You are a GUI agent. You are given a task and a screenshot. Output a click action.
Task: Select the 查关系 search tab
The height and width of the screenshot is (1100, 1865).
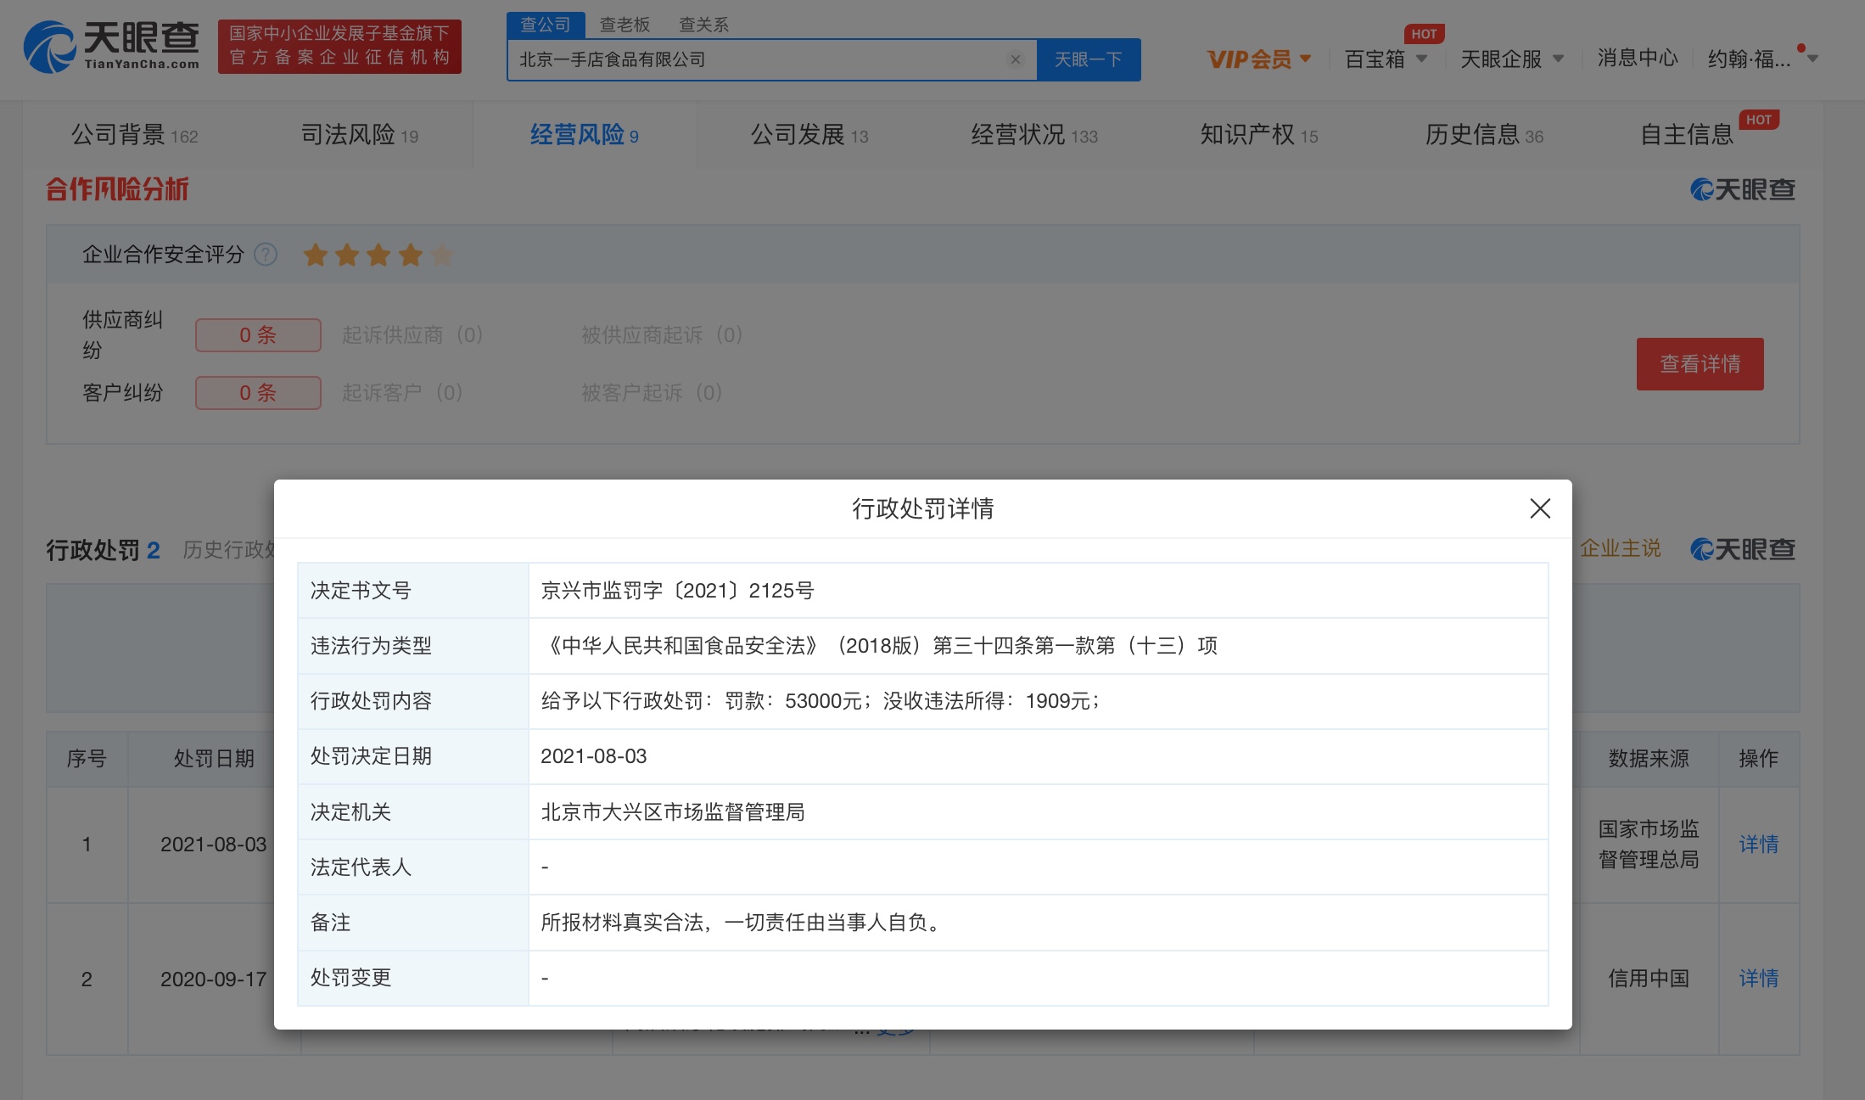point(703,25)
